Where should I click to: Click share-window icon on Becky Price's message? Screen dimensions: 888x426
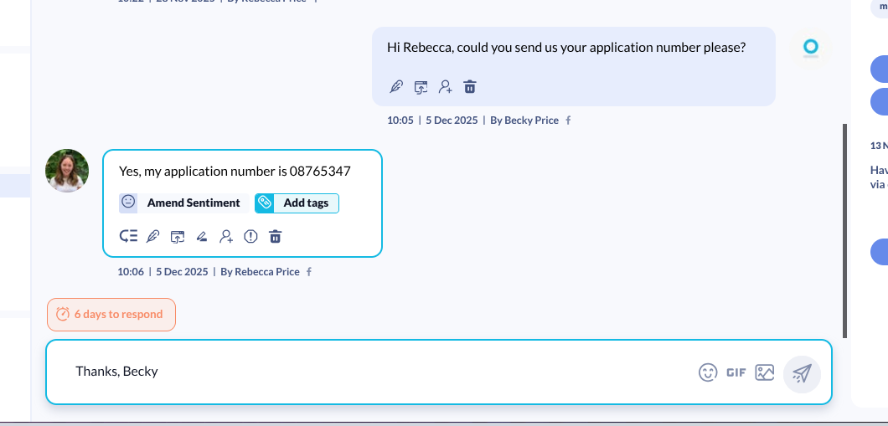pyautogui.click(x=421, y=87)
